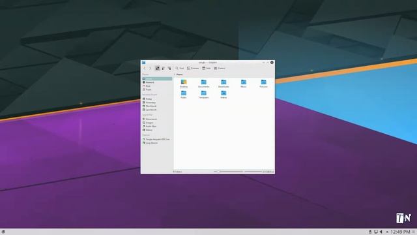Show files from Last Month
The image size is (417, 235).
pyautogui.click(x=157, y=110)
